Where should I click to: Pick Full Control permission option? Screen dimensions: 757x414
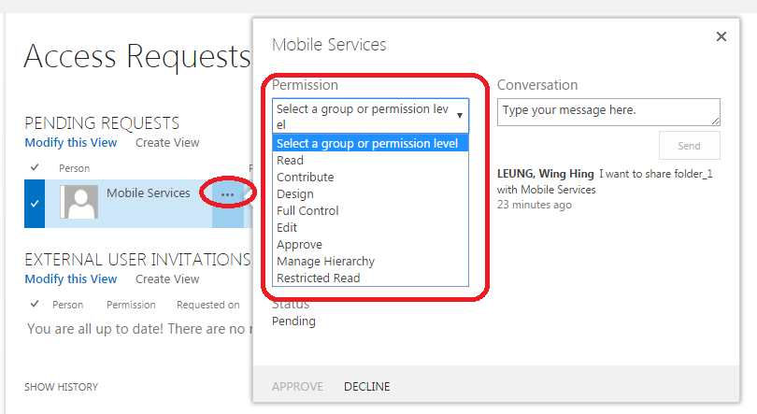[x=307, y=211]
